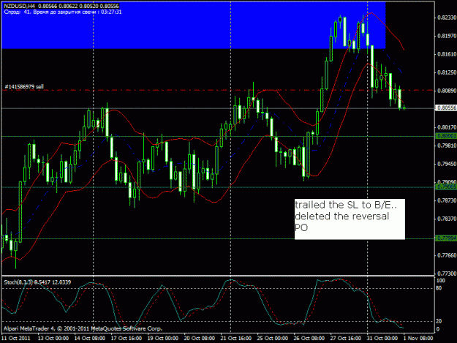
Task: Click the current price tag 0.80556
Action: [446, 108]
